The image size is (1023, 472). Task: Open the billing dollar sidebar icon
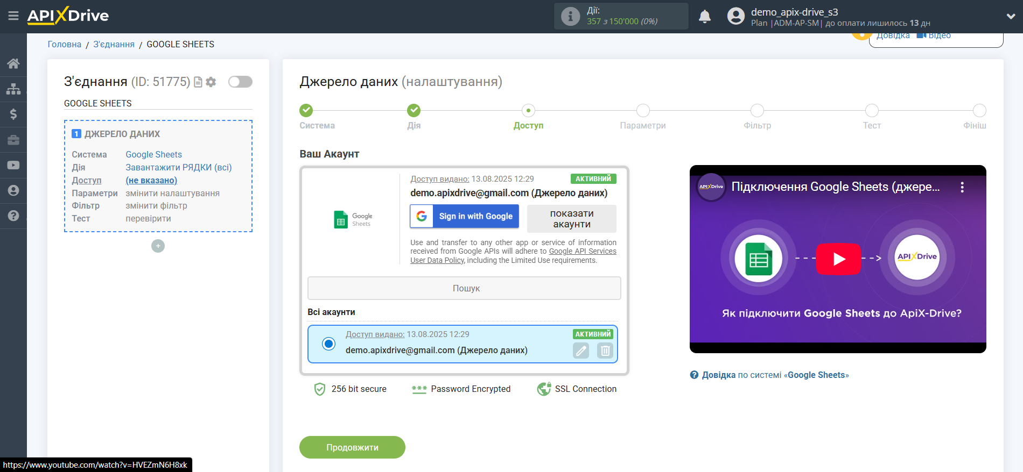click(13, 114)
